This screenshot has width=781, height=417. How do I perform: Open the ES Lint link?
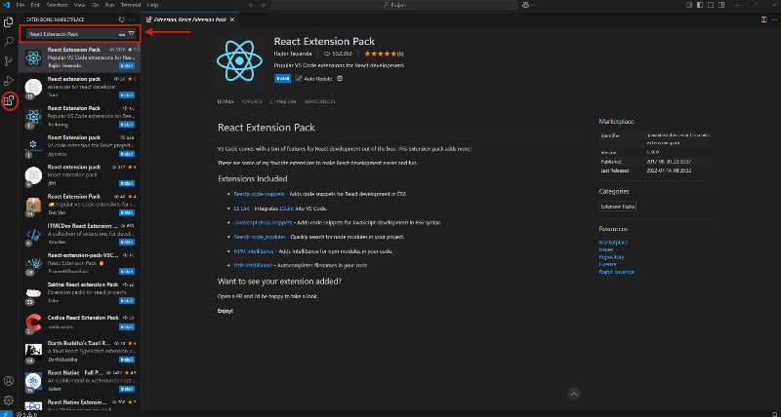(242, 208)
